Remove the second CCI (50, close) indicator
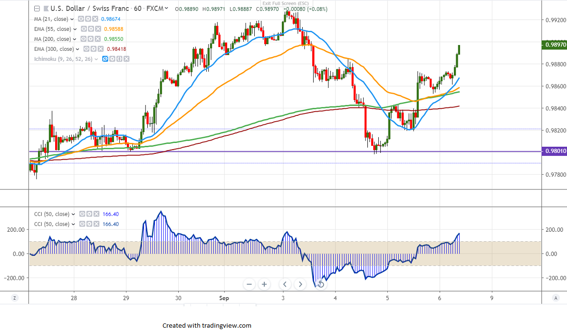 coord(96,224)
